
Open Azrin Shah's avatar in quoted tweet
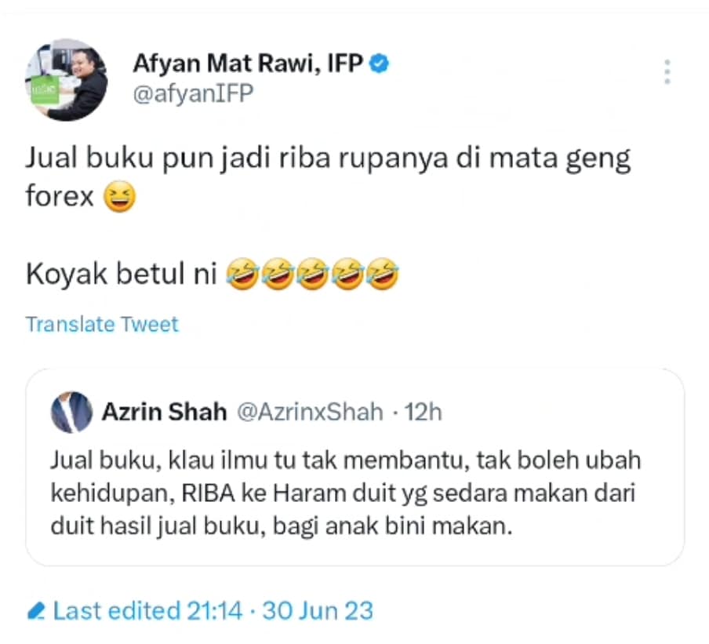click(x=71, y=412)
